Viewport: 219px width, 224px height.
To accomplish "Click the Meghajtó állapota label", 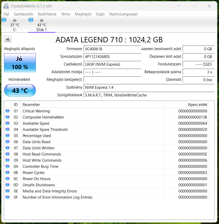I will pos(19,49).
